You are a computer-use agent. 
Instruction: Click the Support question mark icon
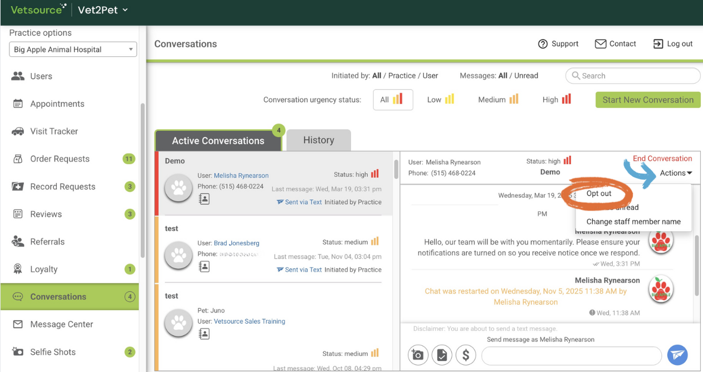pos(543,44)
